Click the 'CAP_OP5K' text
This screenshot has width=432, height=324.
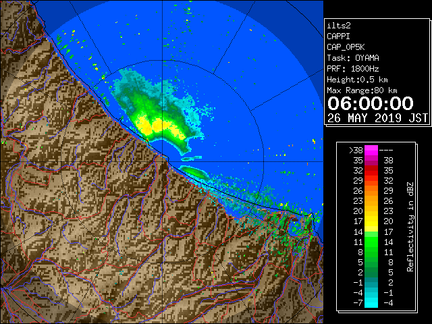tap(346, 47)
